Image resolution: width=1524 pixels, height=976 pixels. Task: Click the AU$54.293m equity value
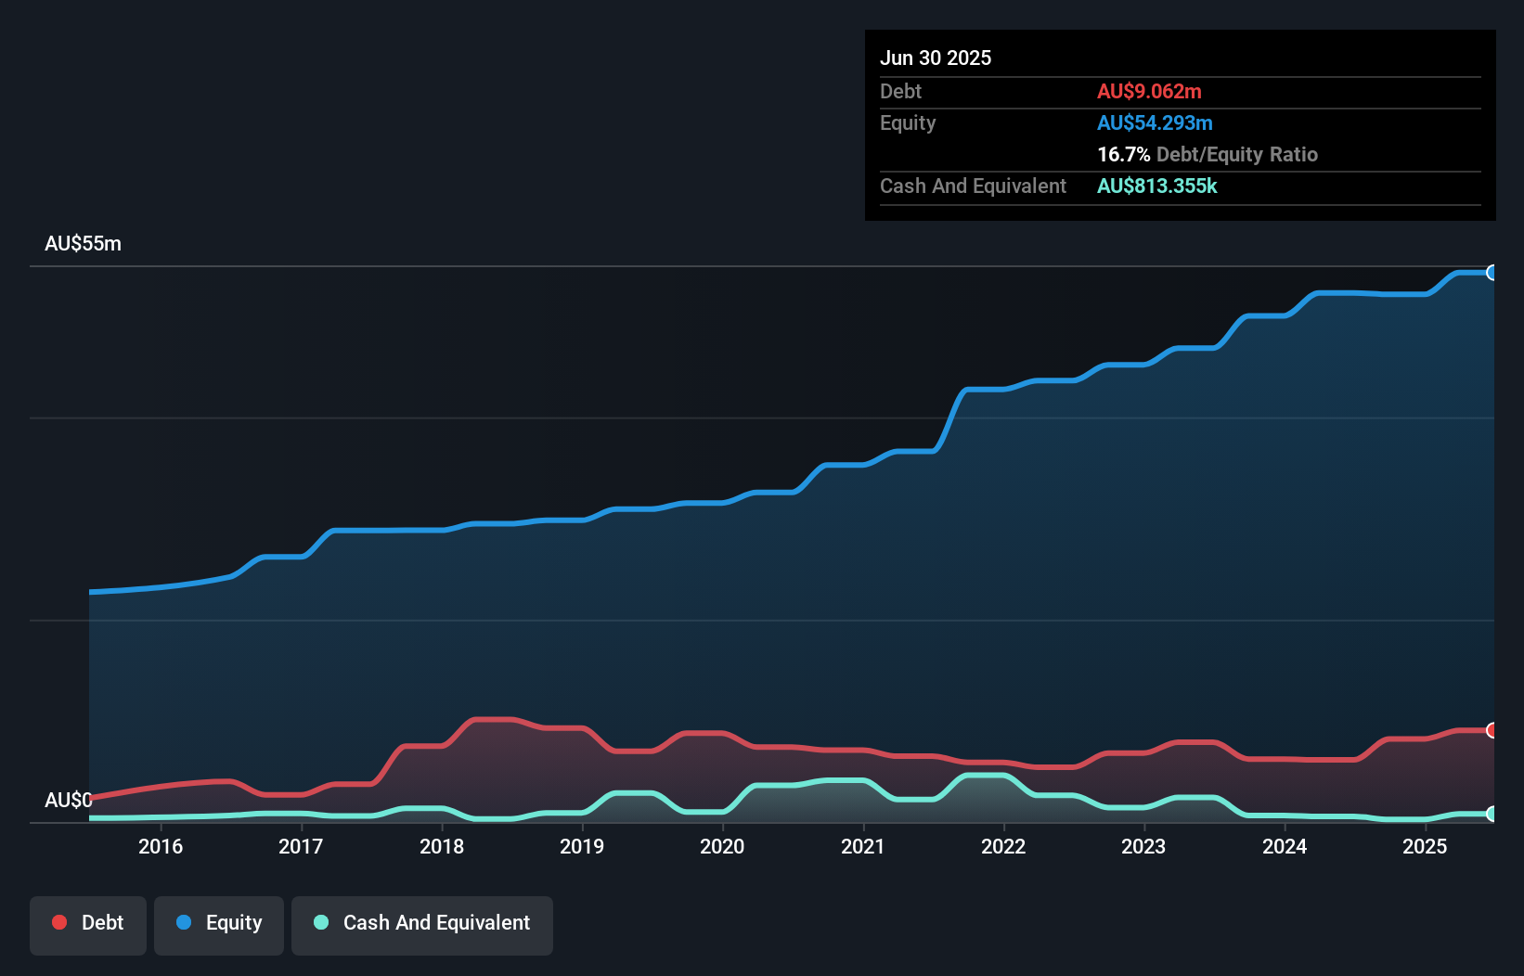pyautogui.click(x=1155, y=122)
